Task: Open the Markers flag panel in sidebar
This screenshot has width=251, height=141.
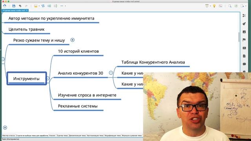Action: 244,40
